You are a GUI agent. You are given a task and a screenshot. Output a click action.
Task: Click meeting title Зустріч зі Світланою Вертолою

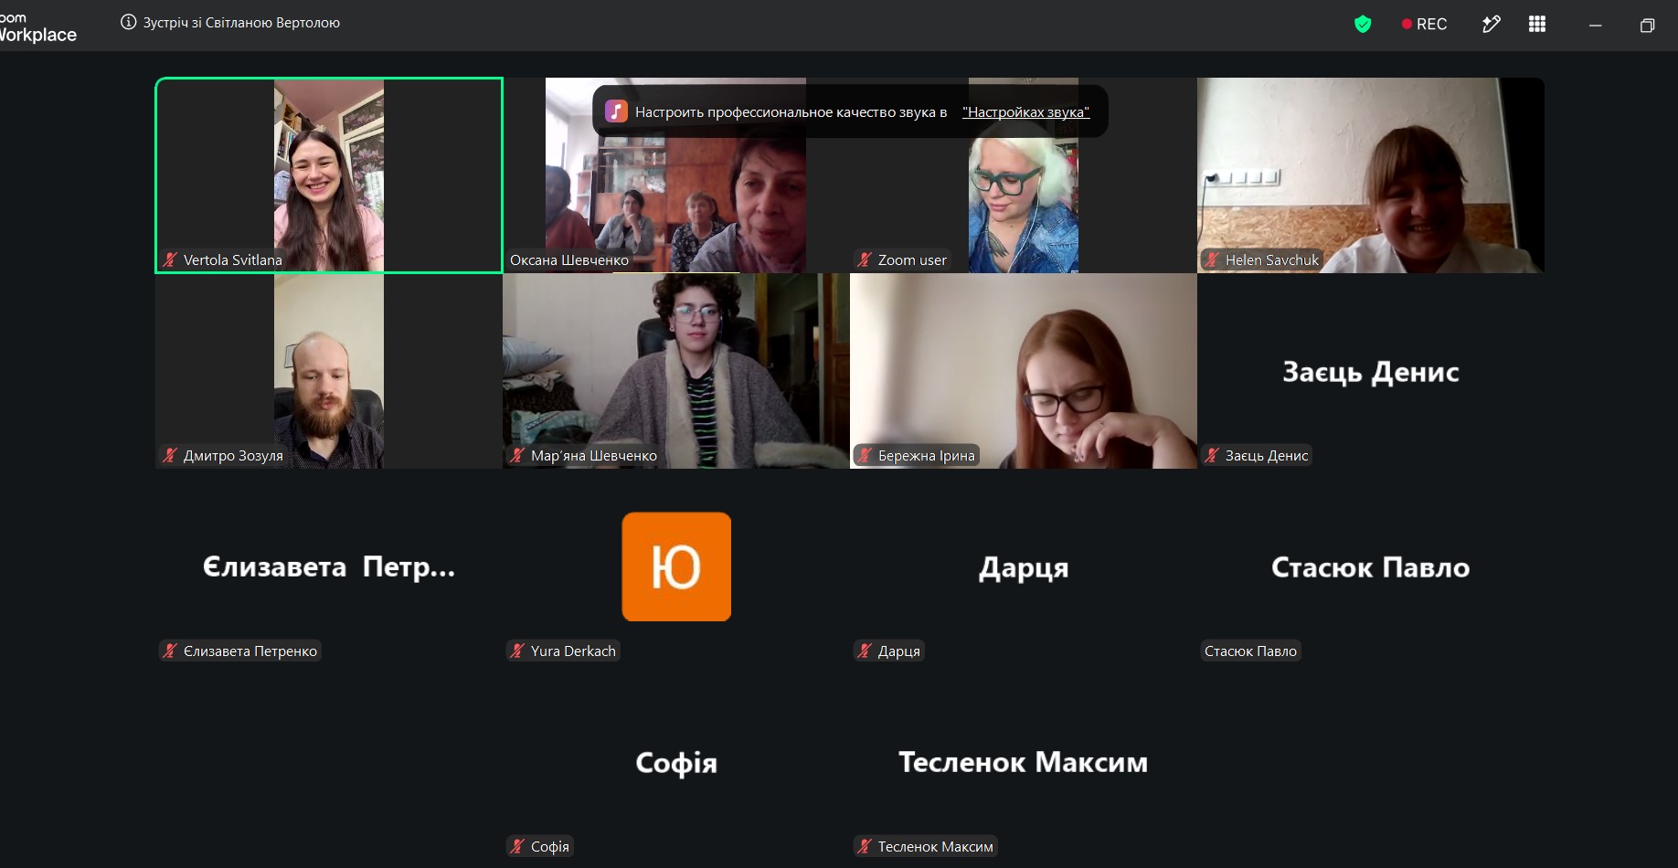(x=241, y=22)
